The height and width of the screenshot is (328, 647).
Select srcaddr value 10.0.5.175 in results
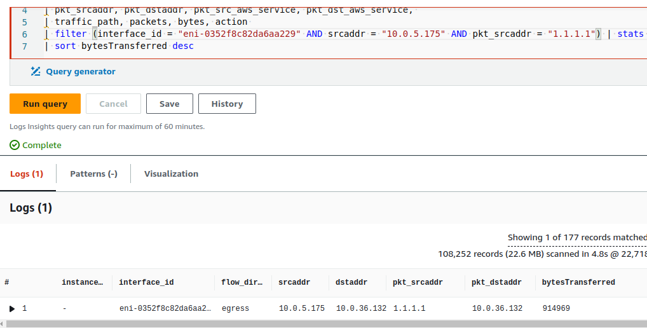pyautogui.click(x=302, y=308)
